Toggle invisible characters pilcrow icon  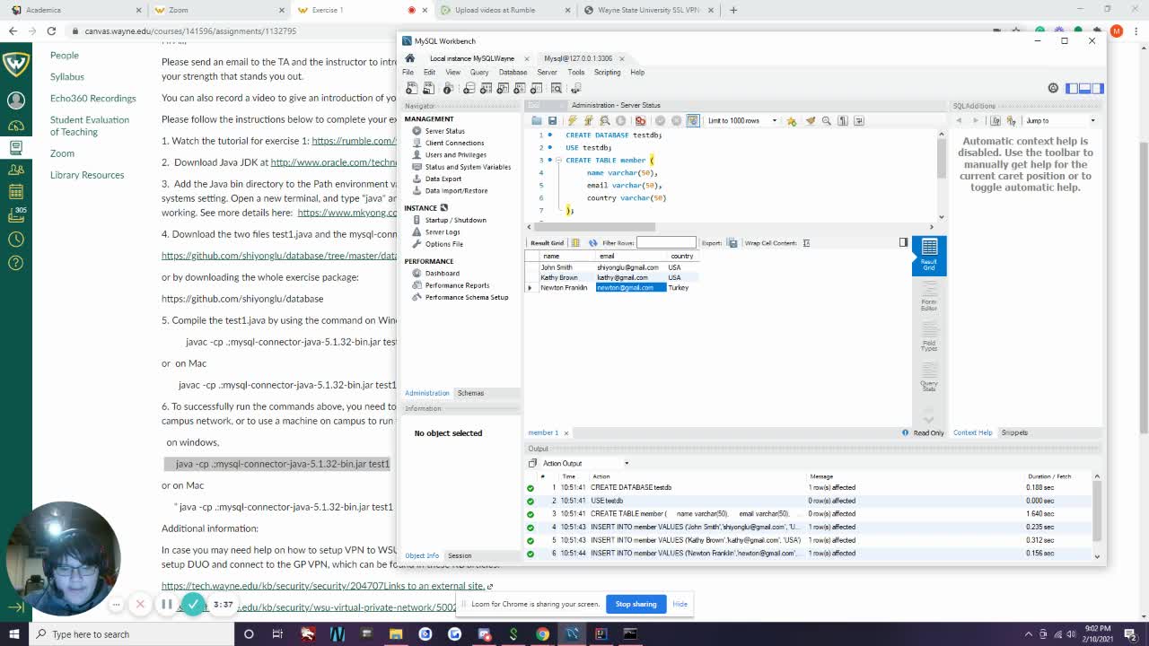point(843,120)
